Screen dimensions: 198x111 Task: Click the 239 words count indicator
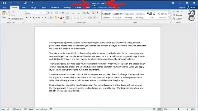coord(17,109)
